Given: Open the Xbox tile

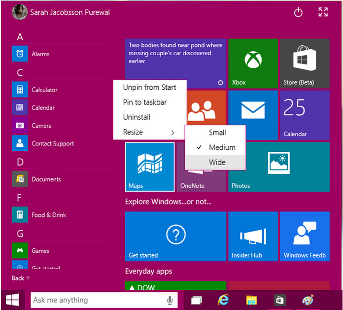Looking at the screenshot, I should click(x=253, y=64).
